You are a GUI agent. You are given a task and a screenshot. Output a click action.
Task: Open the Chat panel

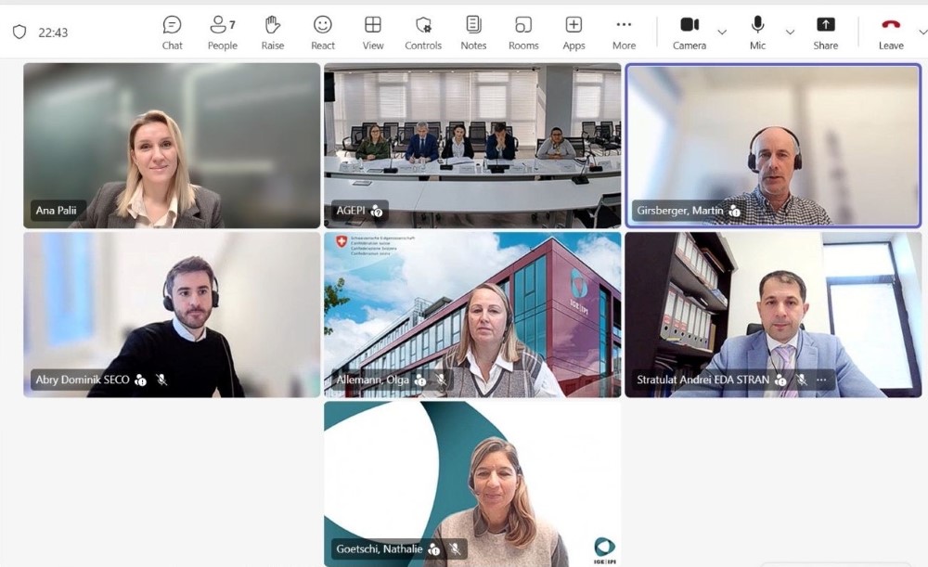point(173,32)
